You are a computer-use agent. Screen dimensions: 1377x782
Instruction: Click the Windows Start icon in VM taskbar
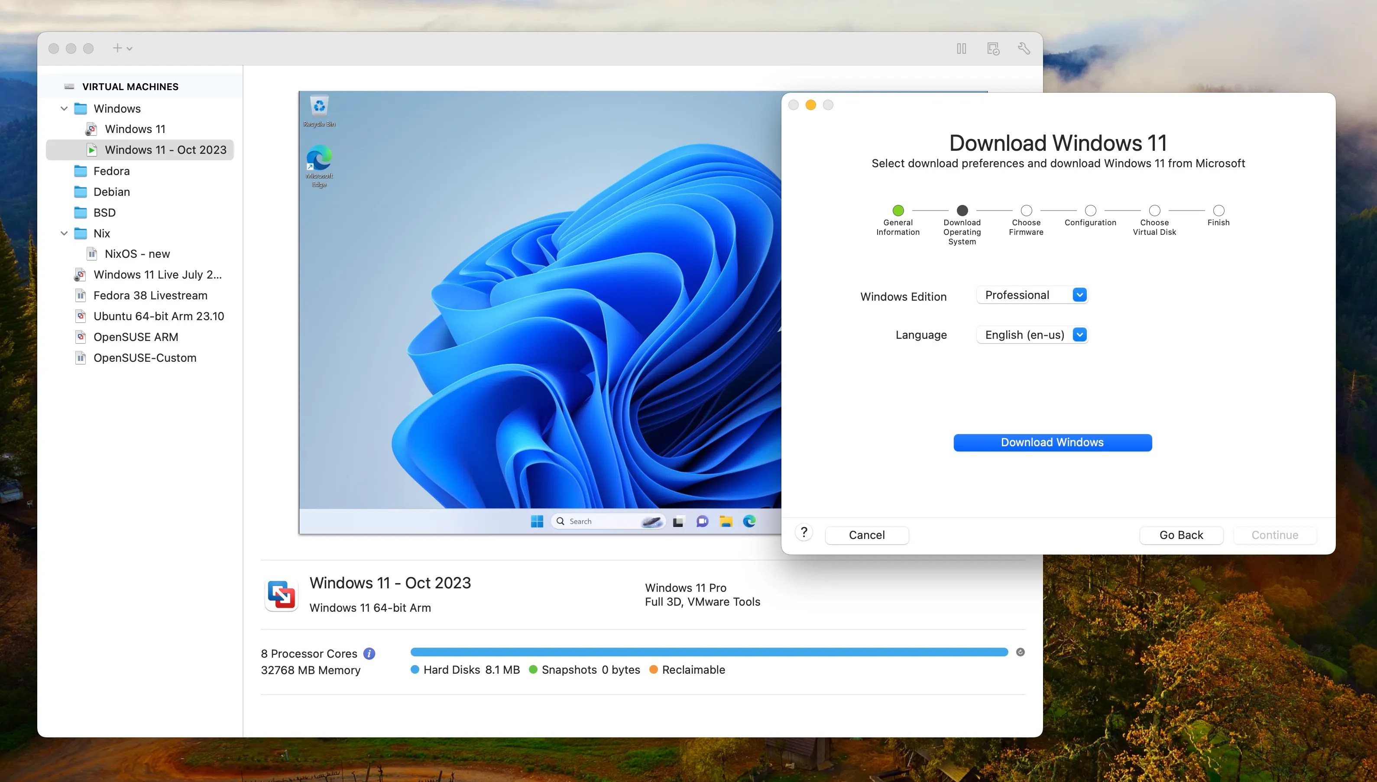click(537, 521)
